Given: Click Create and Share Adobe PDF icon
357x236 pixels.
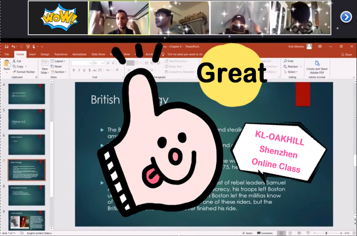Looking at the screenshot, I should click(317, 63).
